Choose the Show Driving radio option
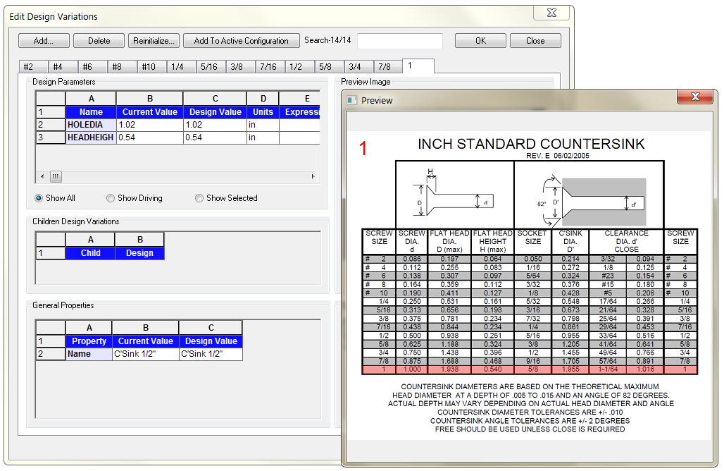This screenshot has width=724, height=471. click(111, 198)
